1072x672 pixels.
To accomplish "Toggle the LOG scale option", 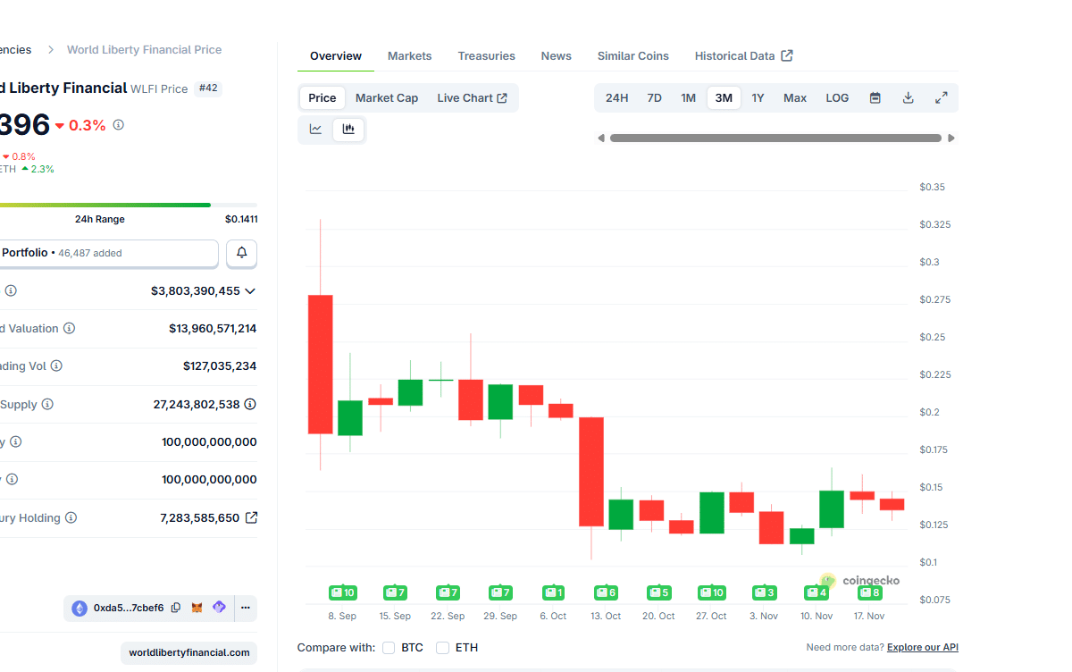I will coord(837,98).
